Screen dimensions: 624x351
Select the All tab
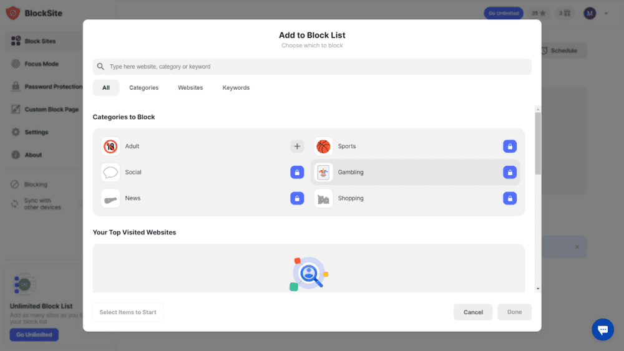coord(106,88)
